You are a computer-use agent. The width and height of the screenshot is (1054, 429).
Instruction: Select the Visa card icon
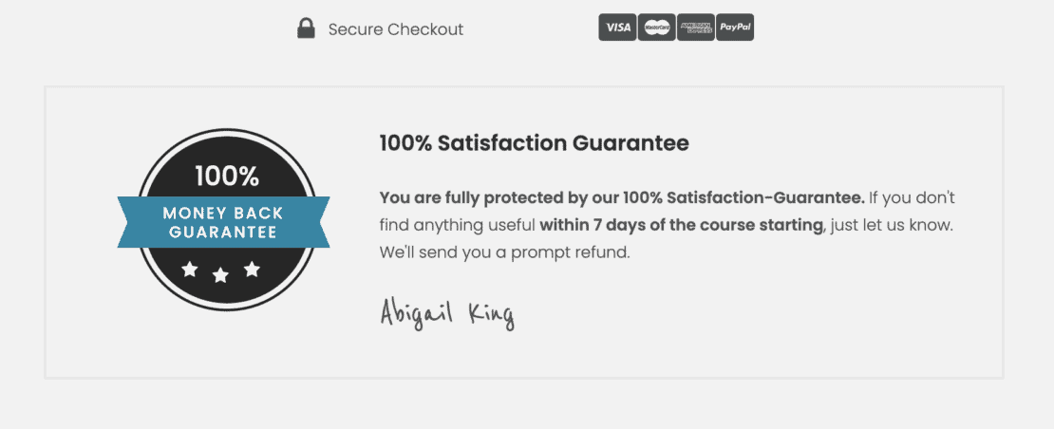coord(617,28)
